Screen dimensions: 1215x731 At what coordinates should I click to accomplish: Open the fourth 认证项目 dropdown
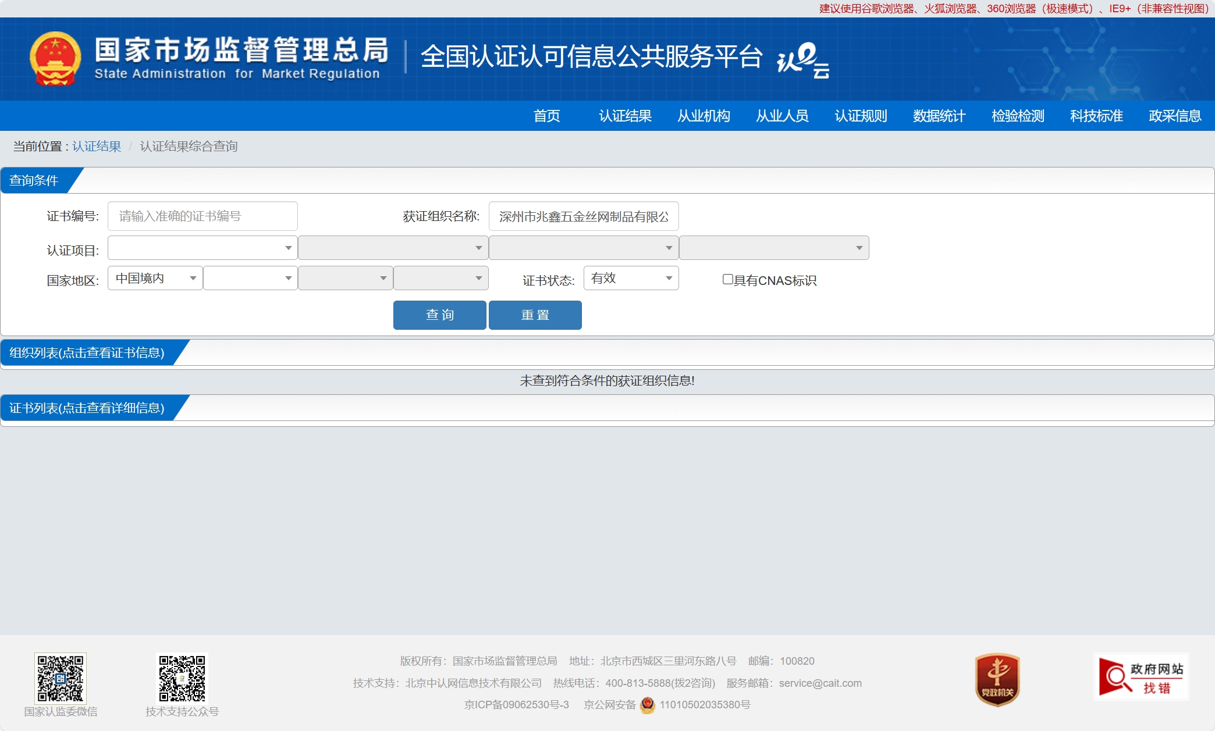[x=774, y=248]
